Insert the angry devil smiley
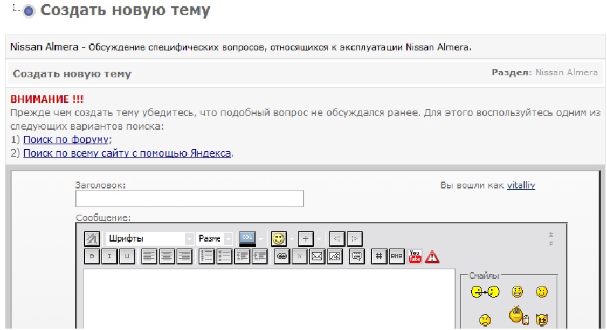Image resolution: width=607 pixels, height=330 pixels. point(541,320)
